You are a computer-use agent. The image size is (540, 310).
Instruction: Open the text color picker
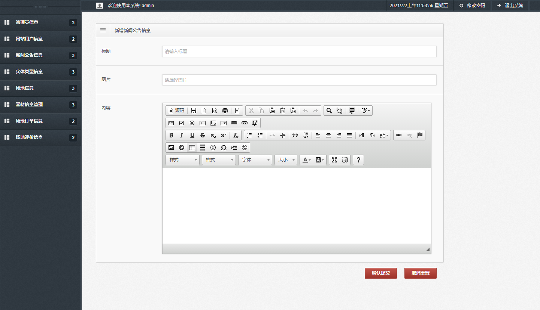tap(307, 160)
